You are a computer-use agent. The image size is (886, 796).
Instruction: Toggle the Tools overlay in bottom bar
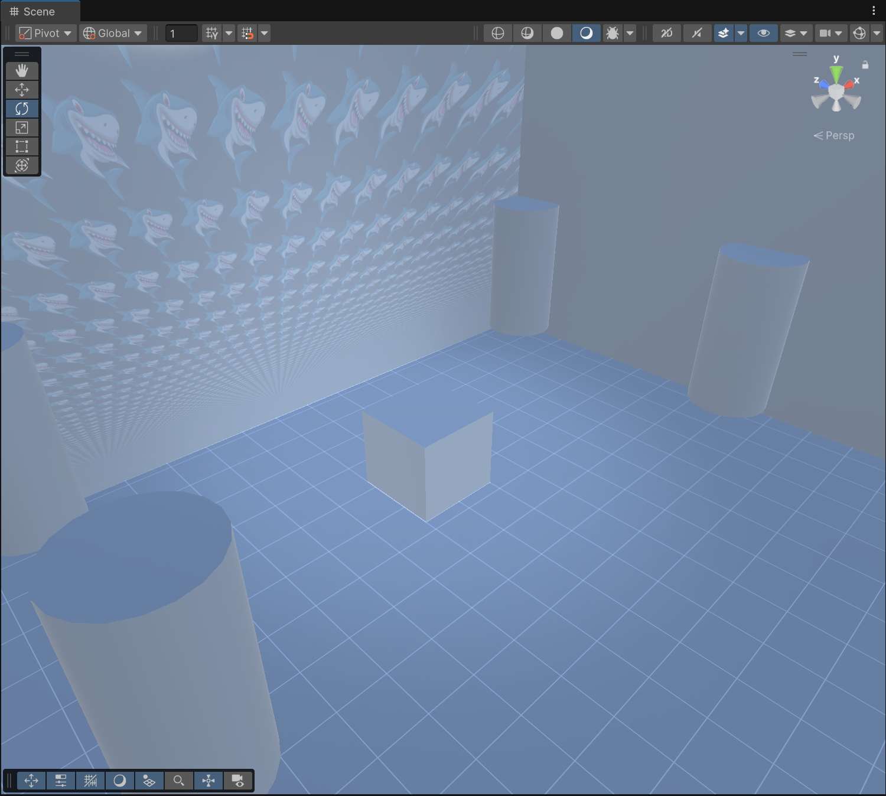[x=31, y=781]
